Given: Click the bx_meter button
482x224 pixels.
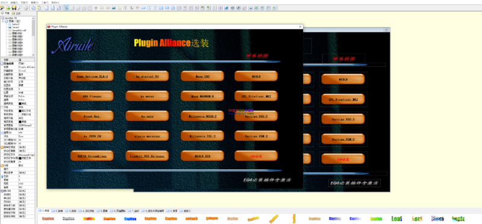Looking at the screenshot, I should pyautogui.click(x=147, y=96).
